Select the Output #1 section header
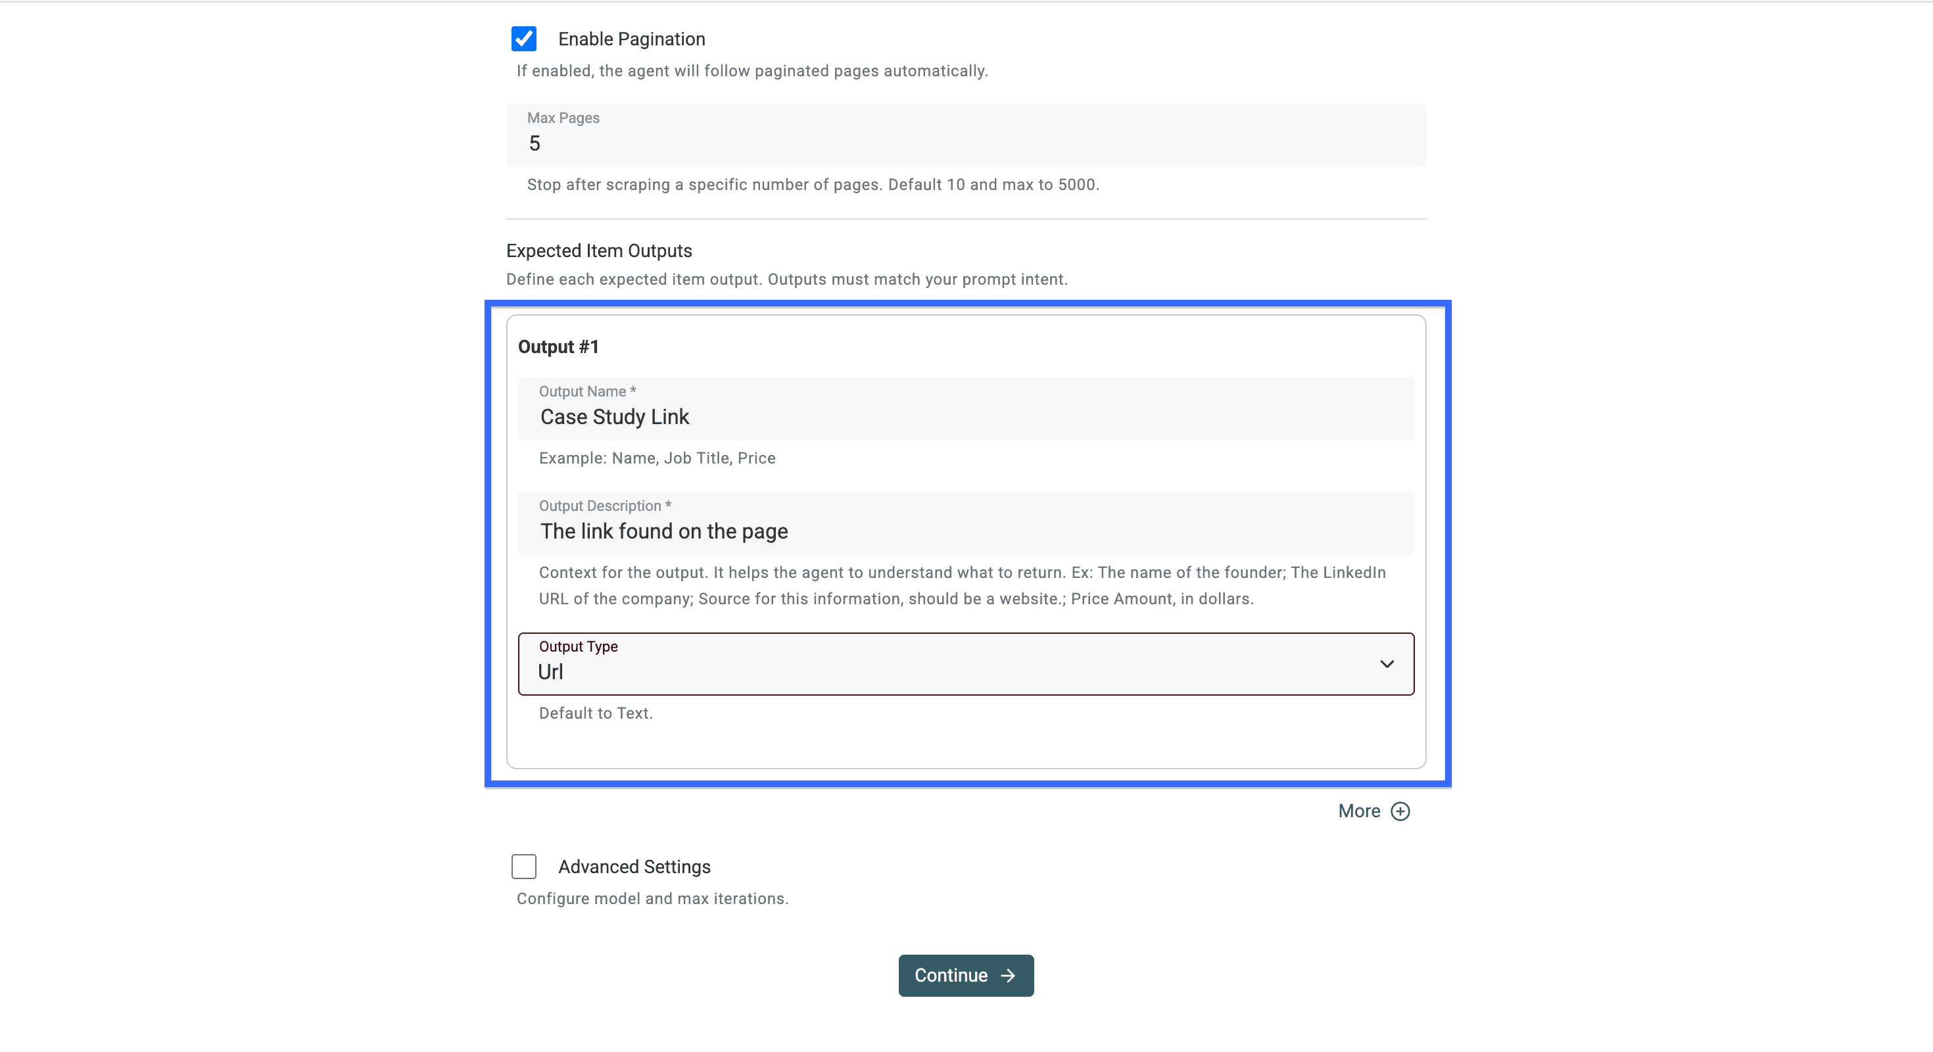This screenshot has height=1052, width=1933. click(x=558, y=347)
